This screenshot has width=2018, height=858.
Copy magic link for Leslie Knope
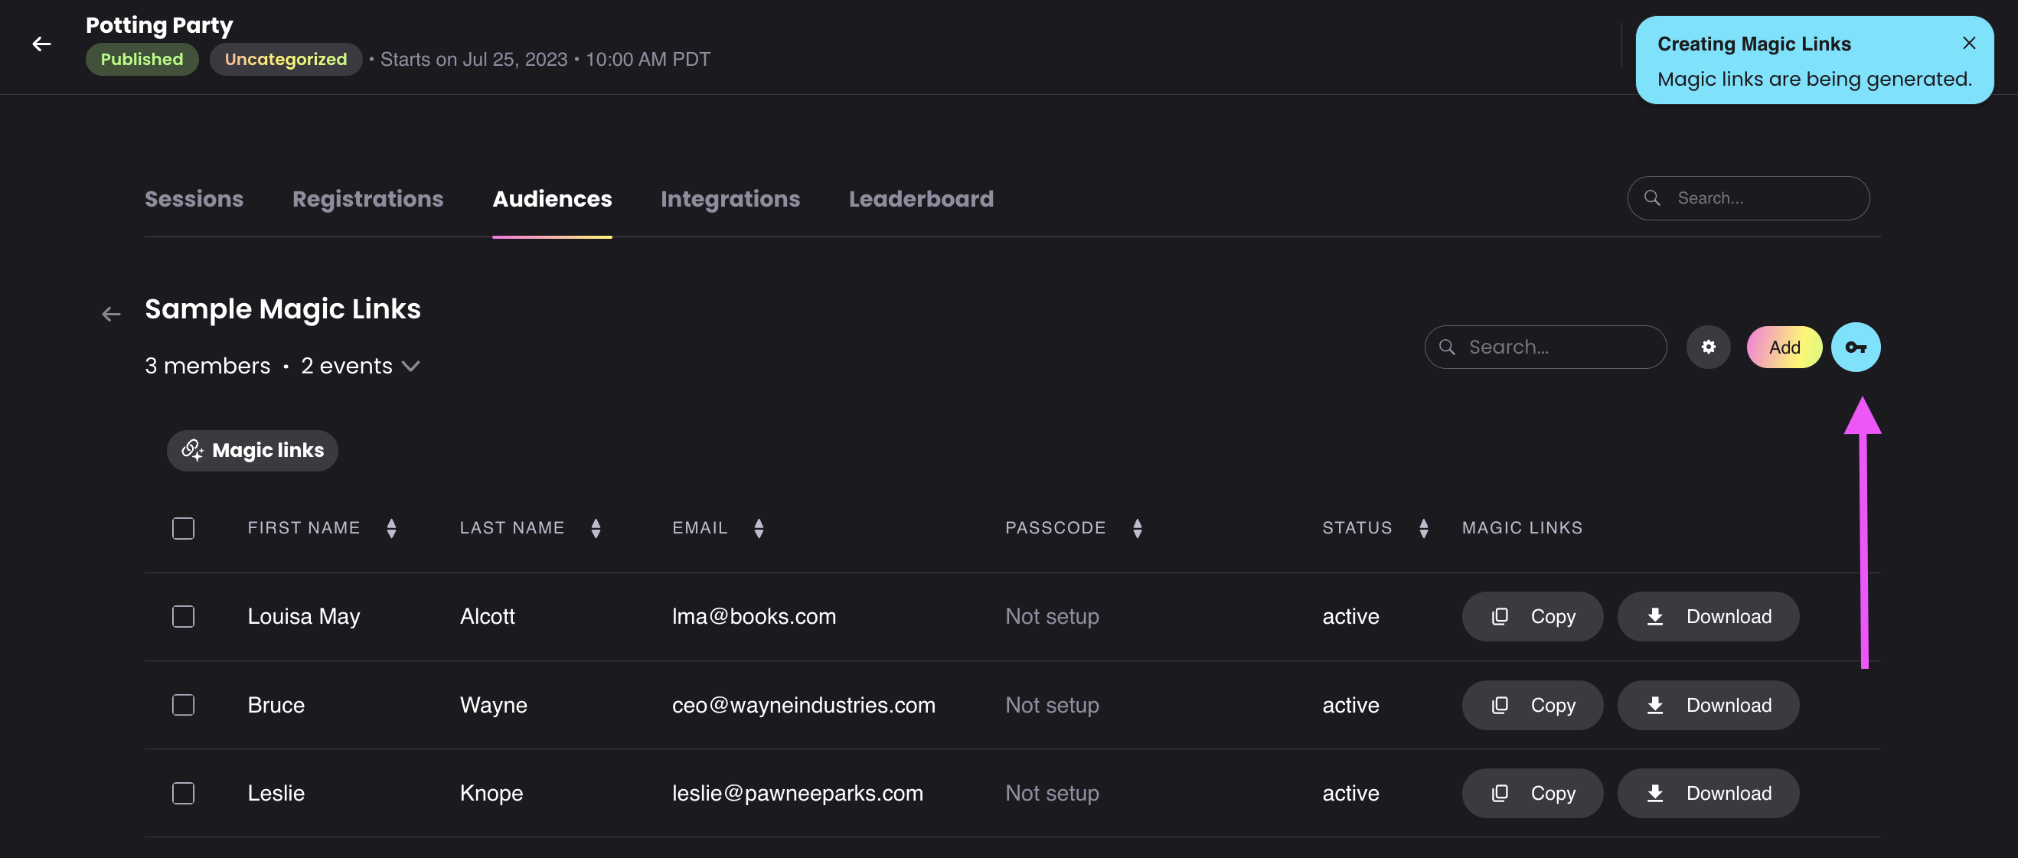[x=1532, y=793]
